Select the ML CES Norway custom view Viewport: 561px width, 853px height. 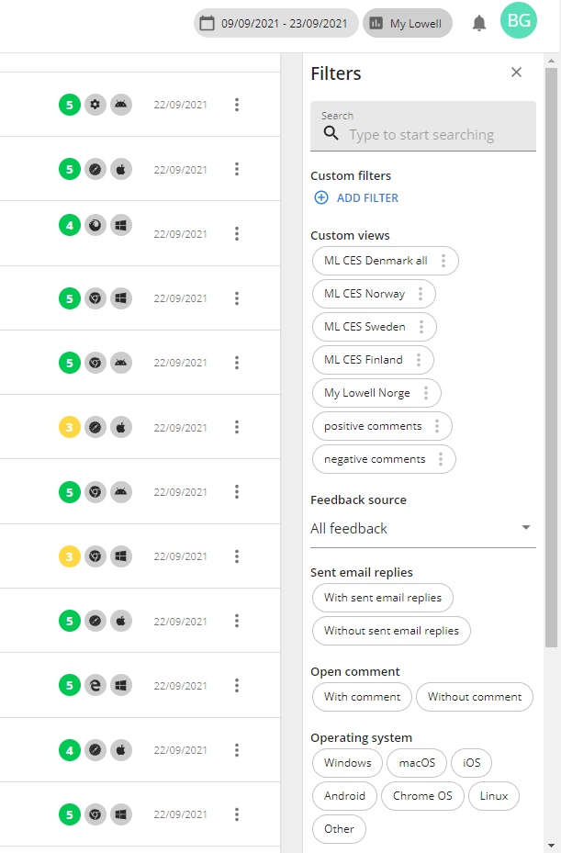coord(365,294)
